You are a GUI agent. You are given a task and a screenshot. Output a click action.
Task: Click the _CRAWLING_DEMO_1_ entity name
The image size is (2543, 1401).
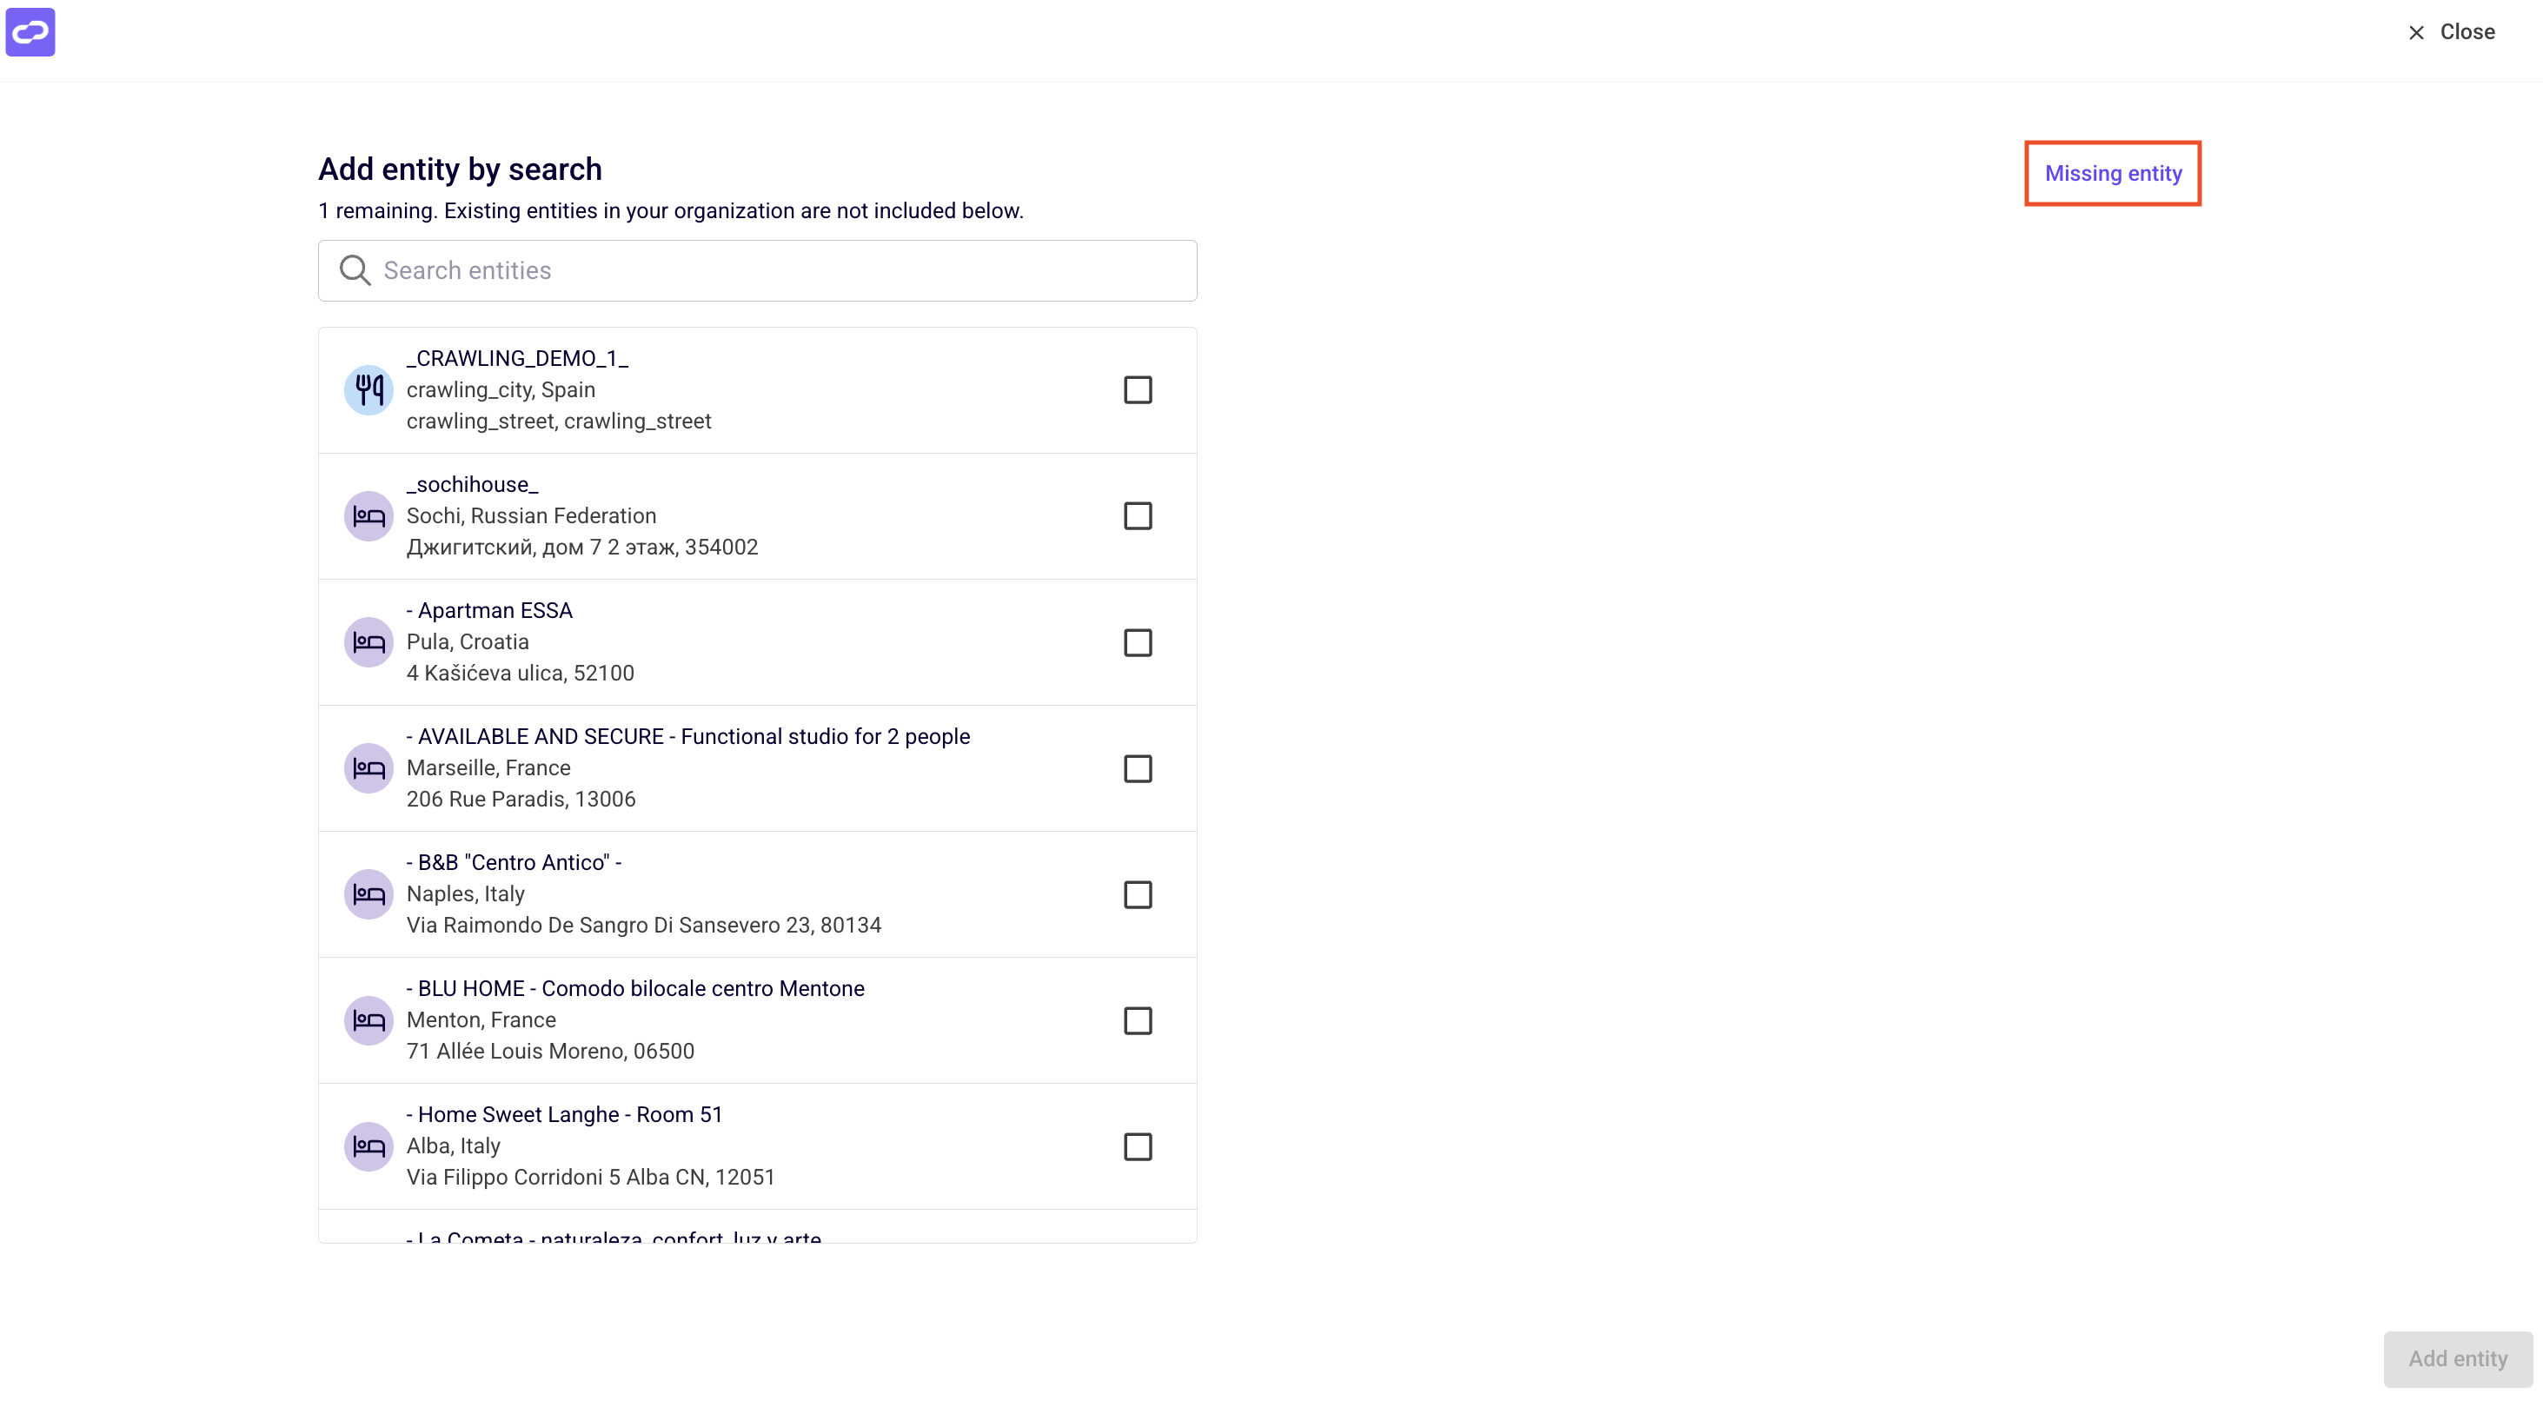tap(517, 358)
